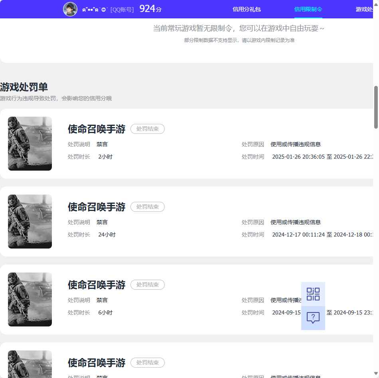Click the 部分限制数据不支持显示 note
This screenshot has width=379, height=378.
[239, 40]
